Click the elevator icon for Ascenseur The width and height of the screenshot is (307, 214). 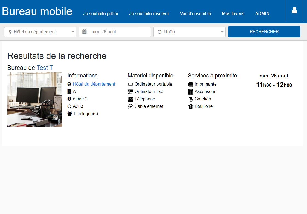point(190,92)
